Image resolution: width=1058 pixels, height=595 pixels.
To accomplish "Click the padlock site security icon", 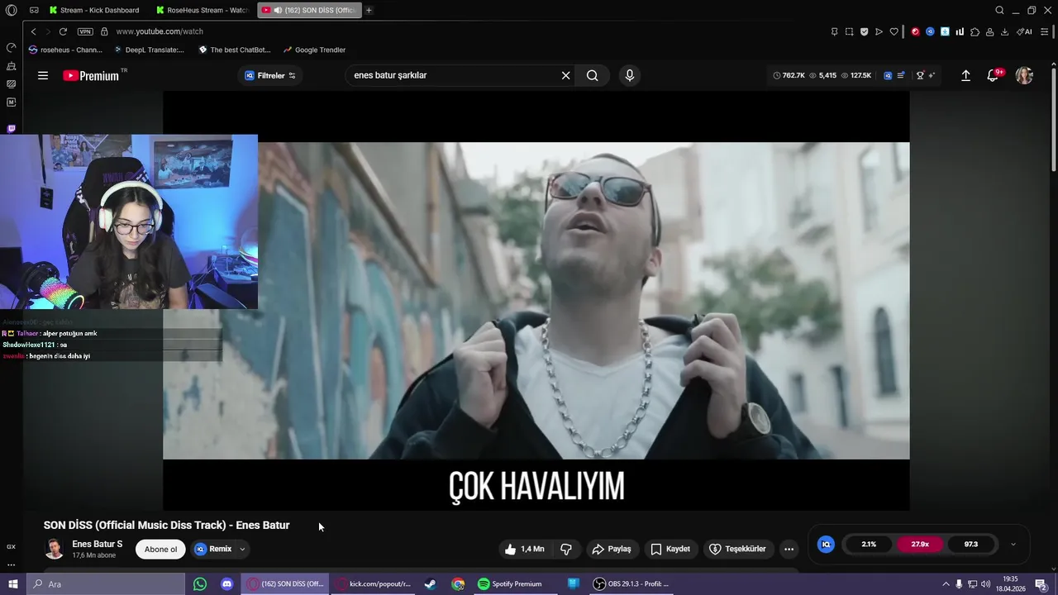I will (x=104, y=31).
